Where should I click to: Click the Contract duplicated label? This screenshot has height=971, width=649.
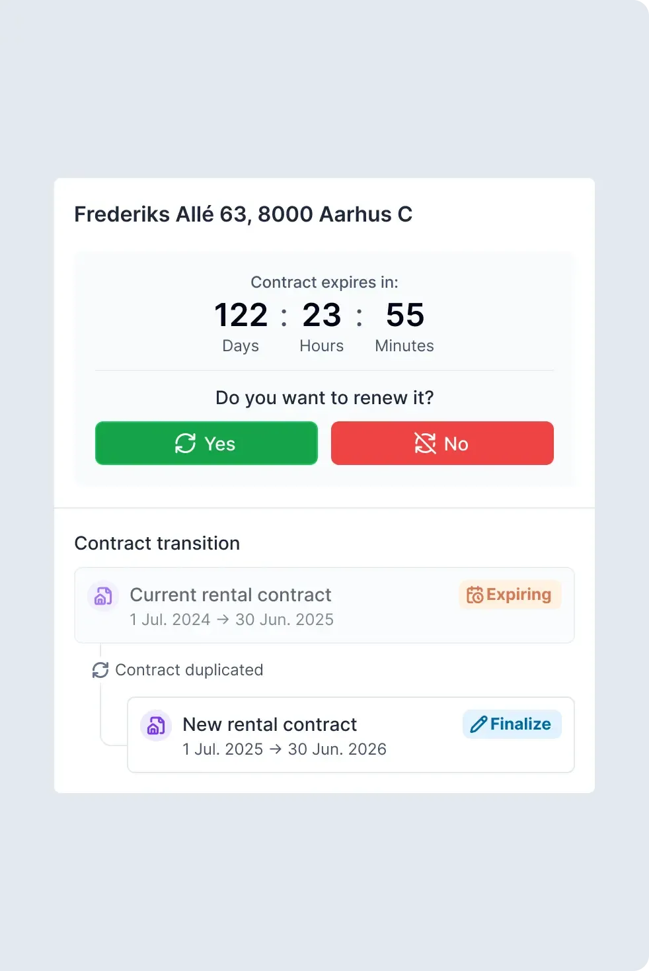point(189,670)
